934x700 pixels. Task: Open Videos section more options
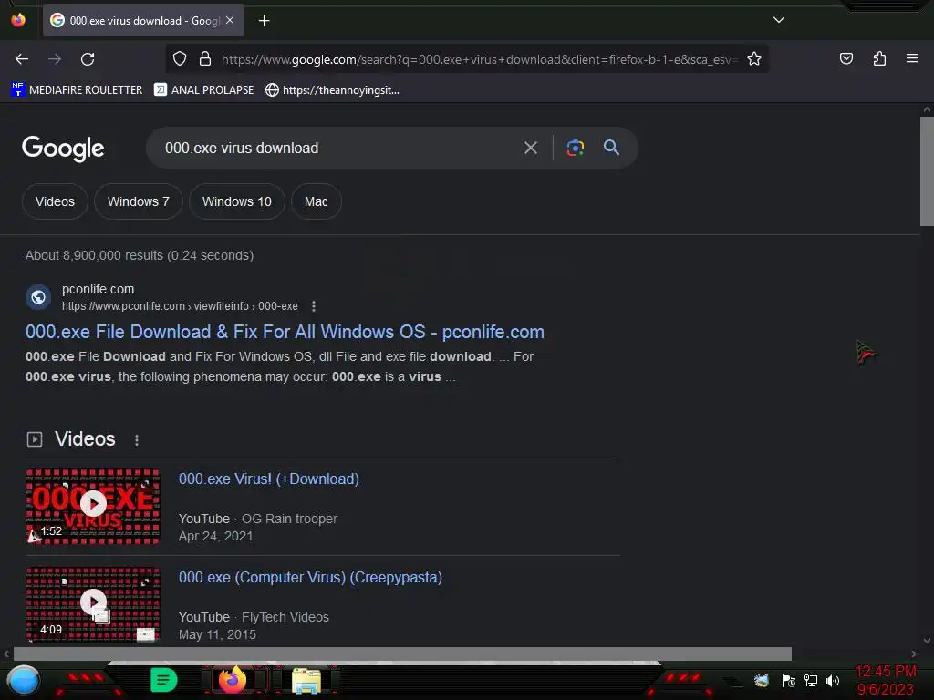click(x=137, y=440)
